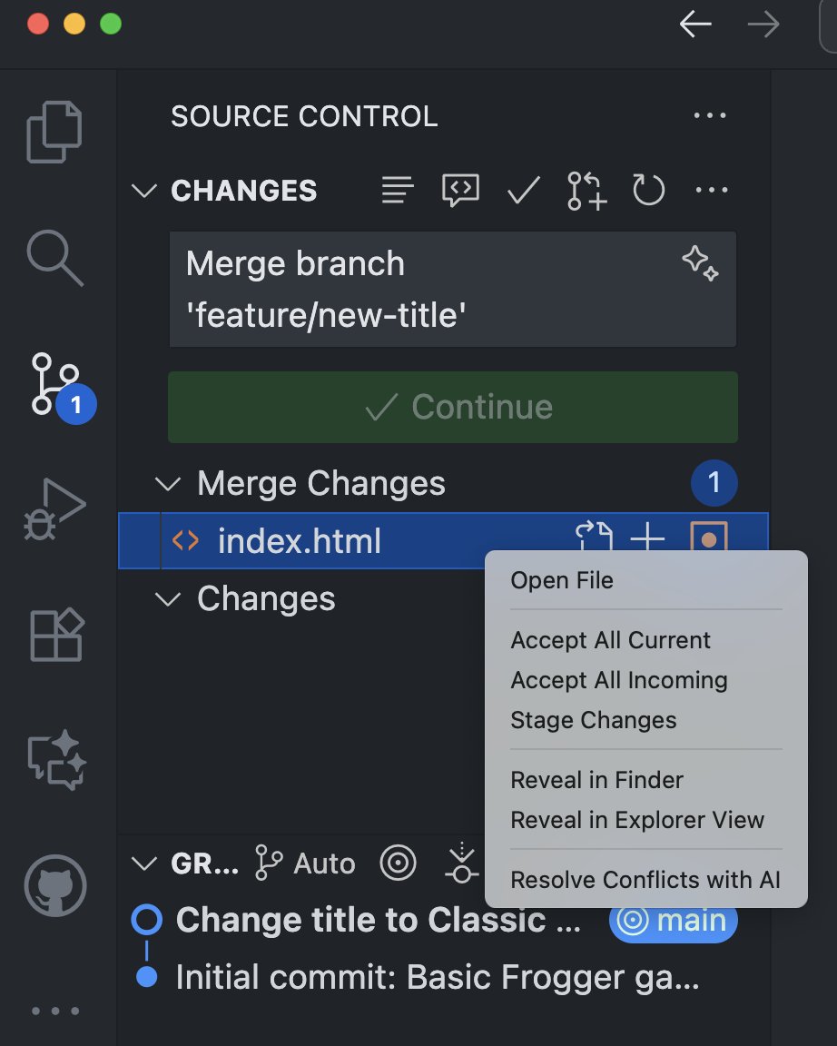Open Run and Debug view

(x=54, y=509)
